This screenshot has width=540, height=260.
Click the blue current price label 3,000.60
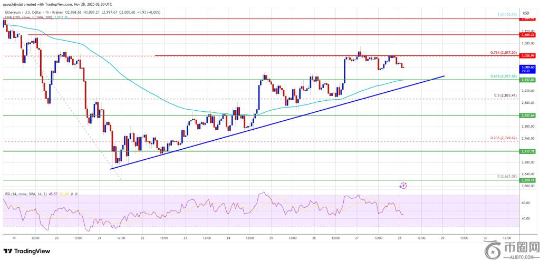[x=528, y=68]
